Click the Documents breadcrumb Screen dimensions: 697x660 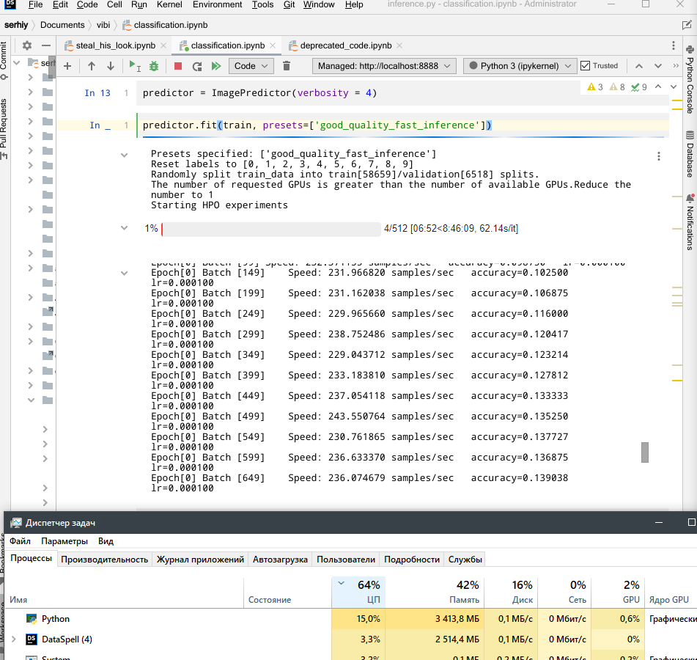click(62, 25)
